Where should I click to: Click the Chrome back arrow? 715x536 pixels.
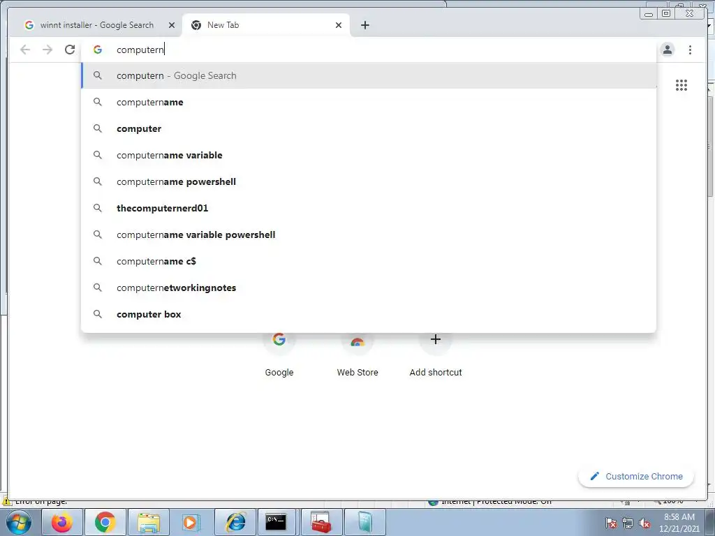pyautogui.click(x=25, y=50)
